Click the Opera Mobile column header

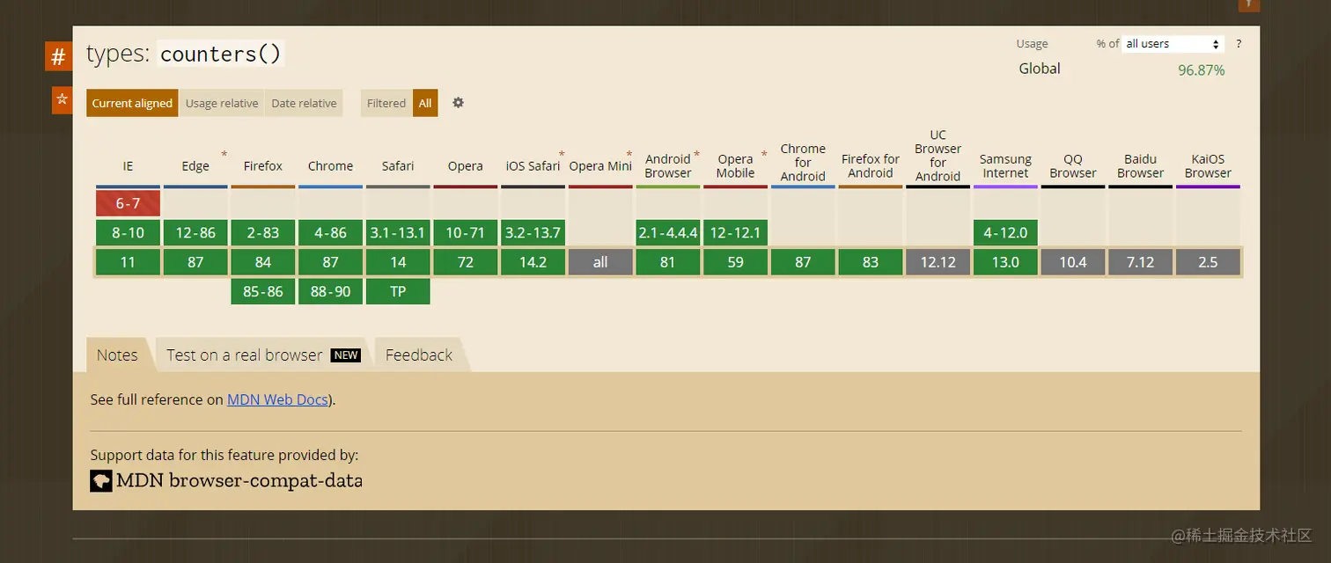(x=735, y=166)
